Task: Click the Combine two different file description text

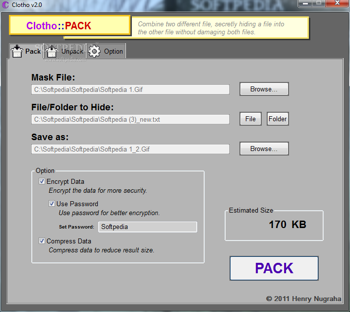Action: coord(211,28)
